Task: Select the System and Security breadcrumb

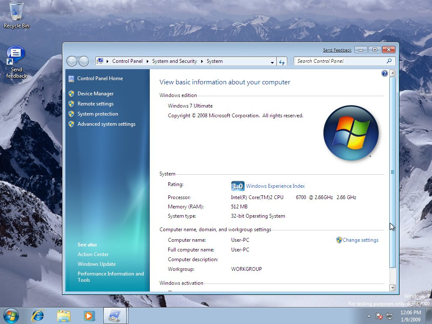Action: point(175,61)
